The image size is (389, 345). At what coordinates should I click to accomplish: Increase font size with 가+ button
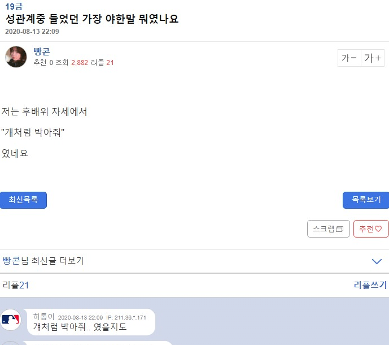coord(373,58)
